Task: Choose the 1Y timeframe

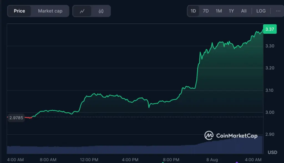Action: (231, 11)
